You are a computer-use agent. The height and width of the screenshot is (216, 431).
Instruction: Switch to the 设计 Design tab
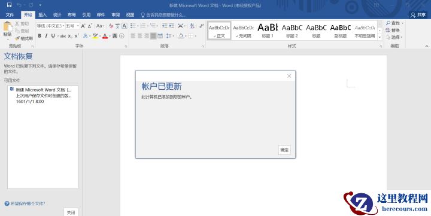(x=57, y=15)
